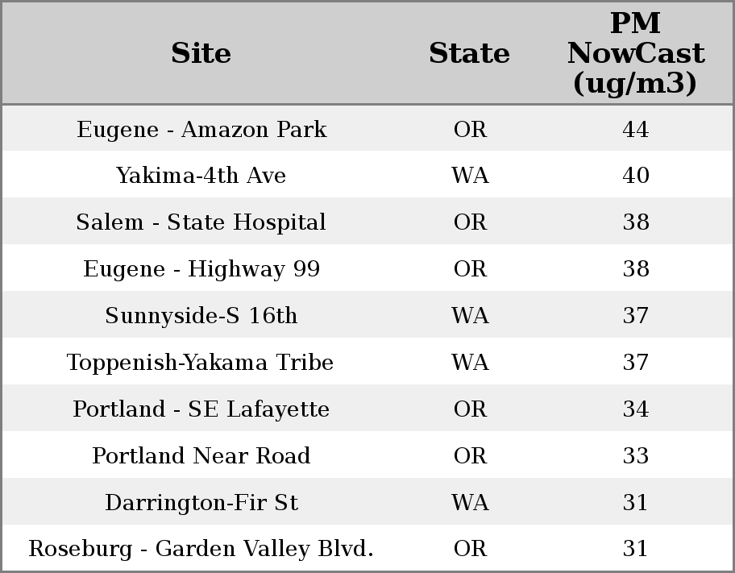Click the WA state cell for Yakima-4th Ave
This screenshot has height=573, width=735.
click(470, 176)
